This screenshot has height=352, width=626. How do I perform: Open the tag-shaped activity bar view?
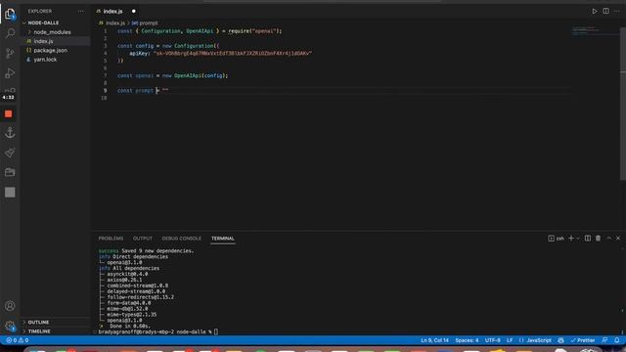pyautogui.click(x=10, y=153)
